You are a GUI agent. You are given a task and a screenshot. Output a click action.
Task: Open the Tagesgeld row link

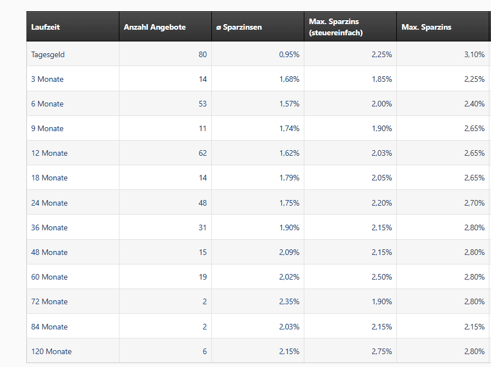(x=48, y=54)
